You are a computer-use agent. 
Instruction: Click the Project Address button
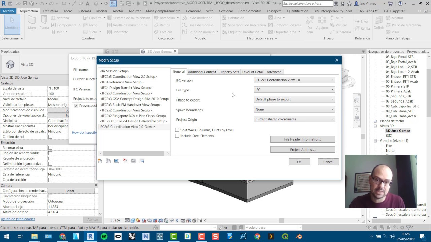tap(303, 150)
